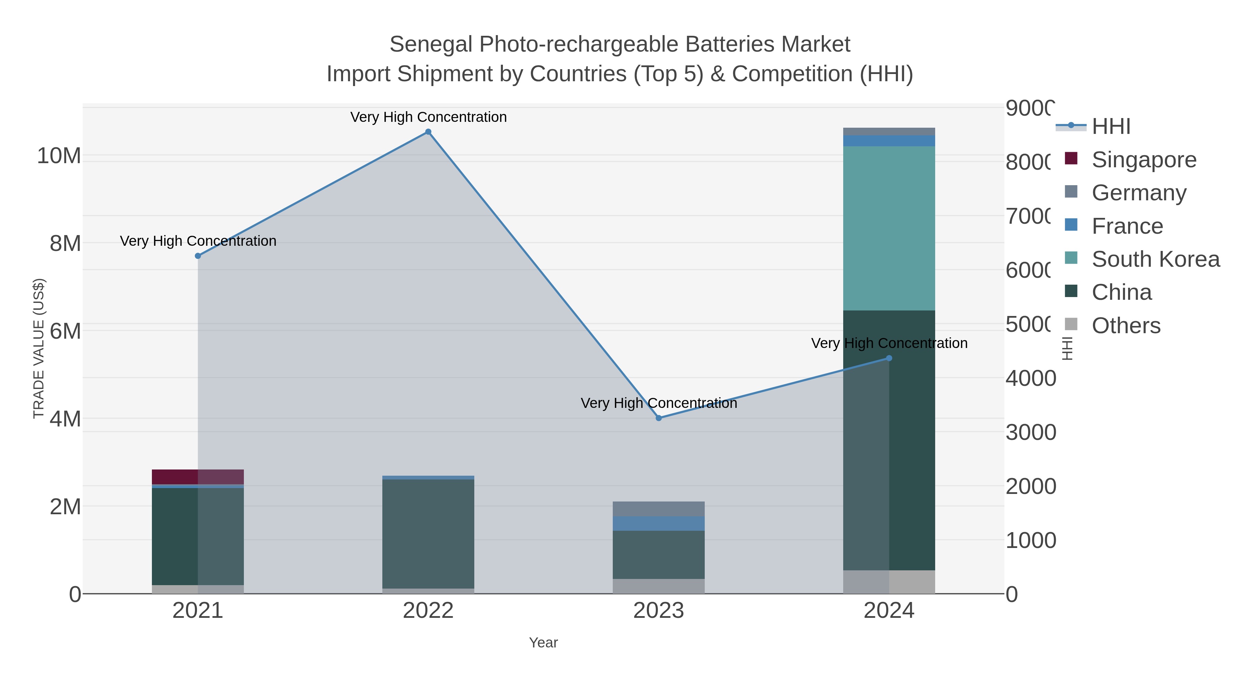1240x697 pixels.
Task: Click the Very High Concentration label above 2021
Action: coord(198,241)
